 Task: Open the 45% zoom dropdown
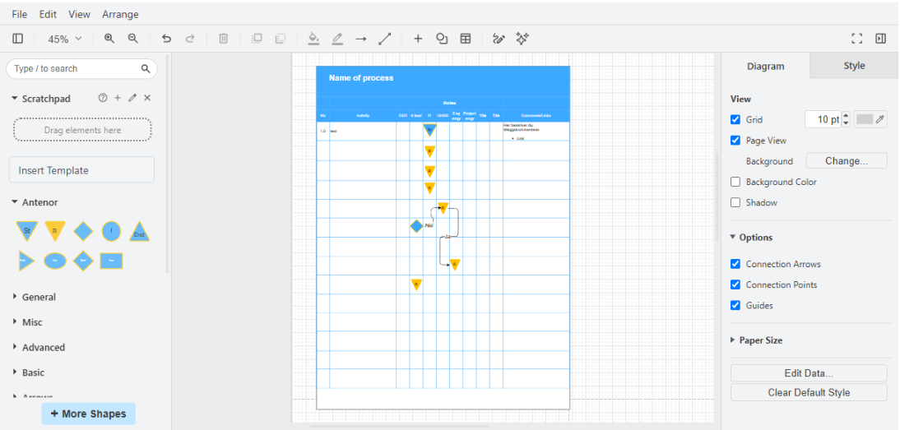[64, 39]
